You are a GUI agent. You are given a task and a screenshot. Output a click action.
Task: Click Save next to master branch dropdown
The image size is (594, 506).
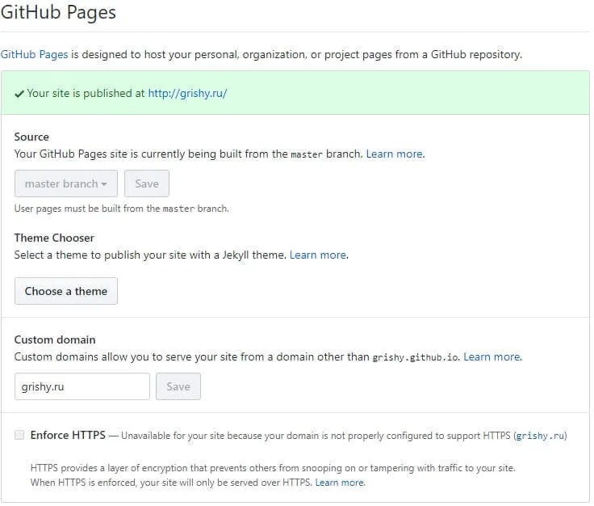(x=147, y=183)
